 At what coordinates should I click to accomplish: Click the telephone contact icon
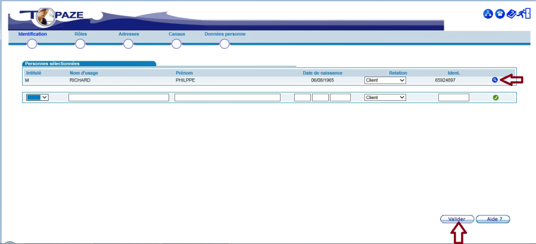tap(500, 14)
